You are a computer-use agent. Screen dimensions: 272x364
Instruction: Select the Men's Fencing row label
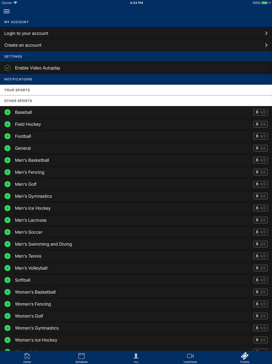(x=30, y=172)
